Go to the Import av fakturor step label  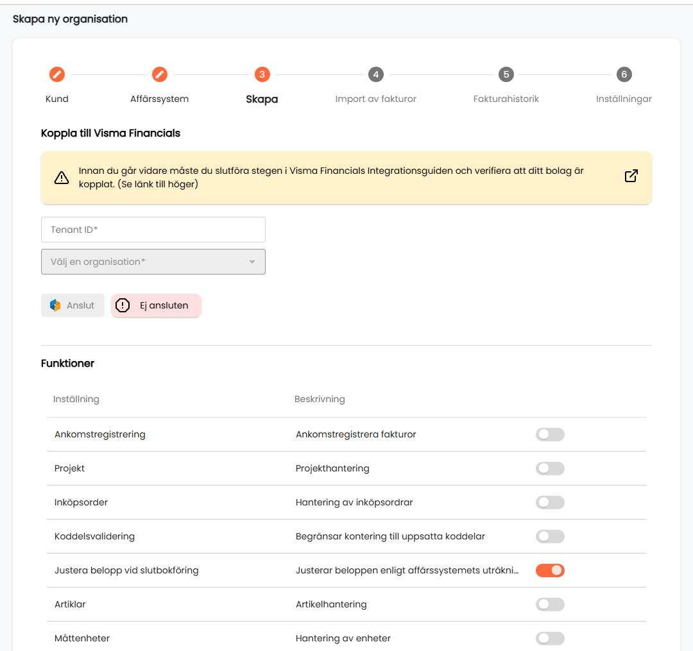[x=375, y=99]
